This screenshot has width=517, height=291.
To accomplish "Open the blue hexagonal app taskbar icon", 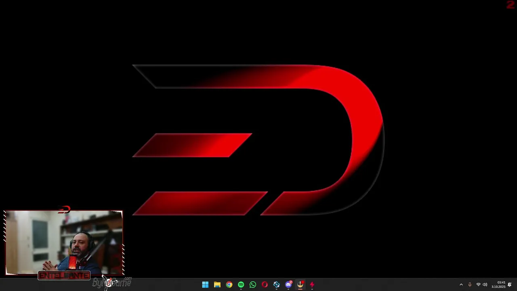I will pyautogui.click(x=276, y=285).
